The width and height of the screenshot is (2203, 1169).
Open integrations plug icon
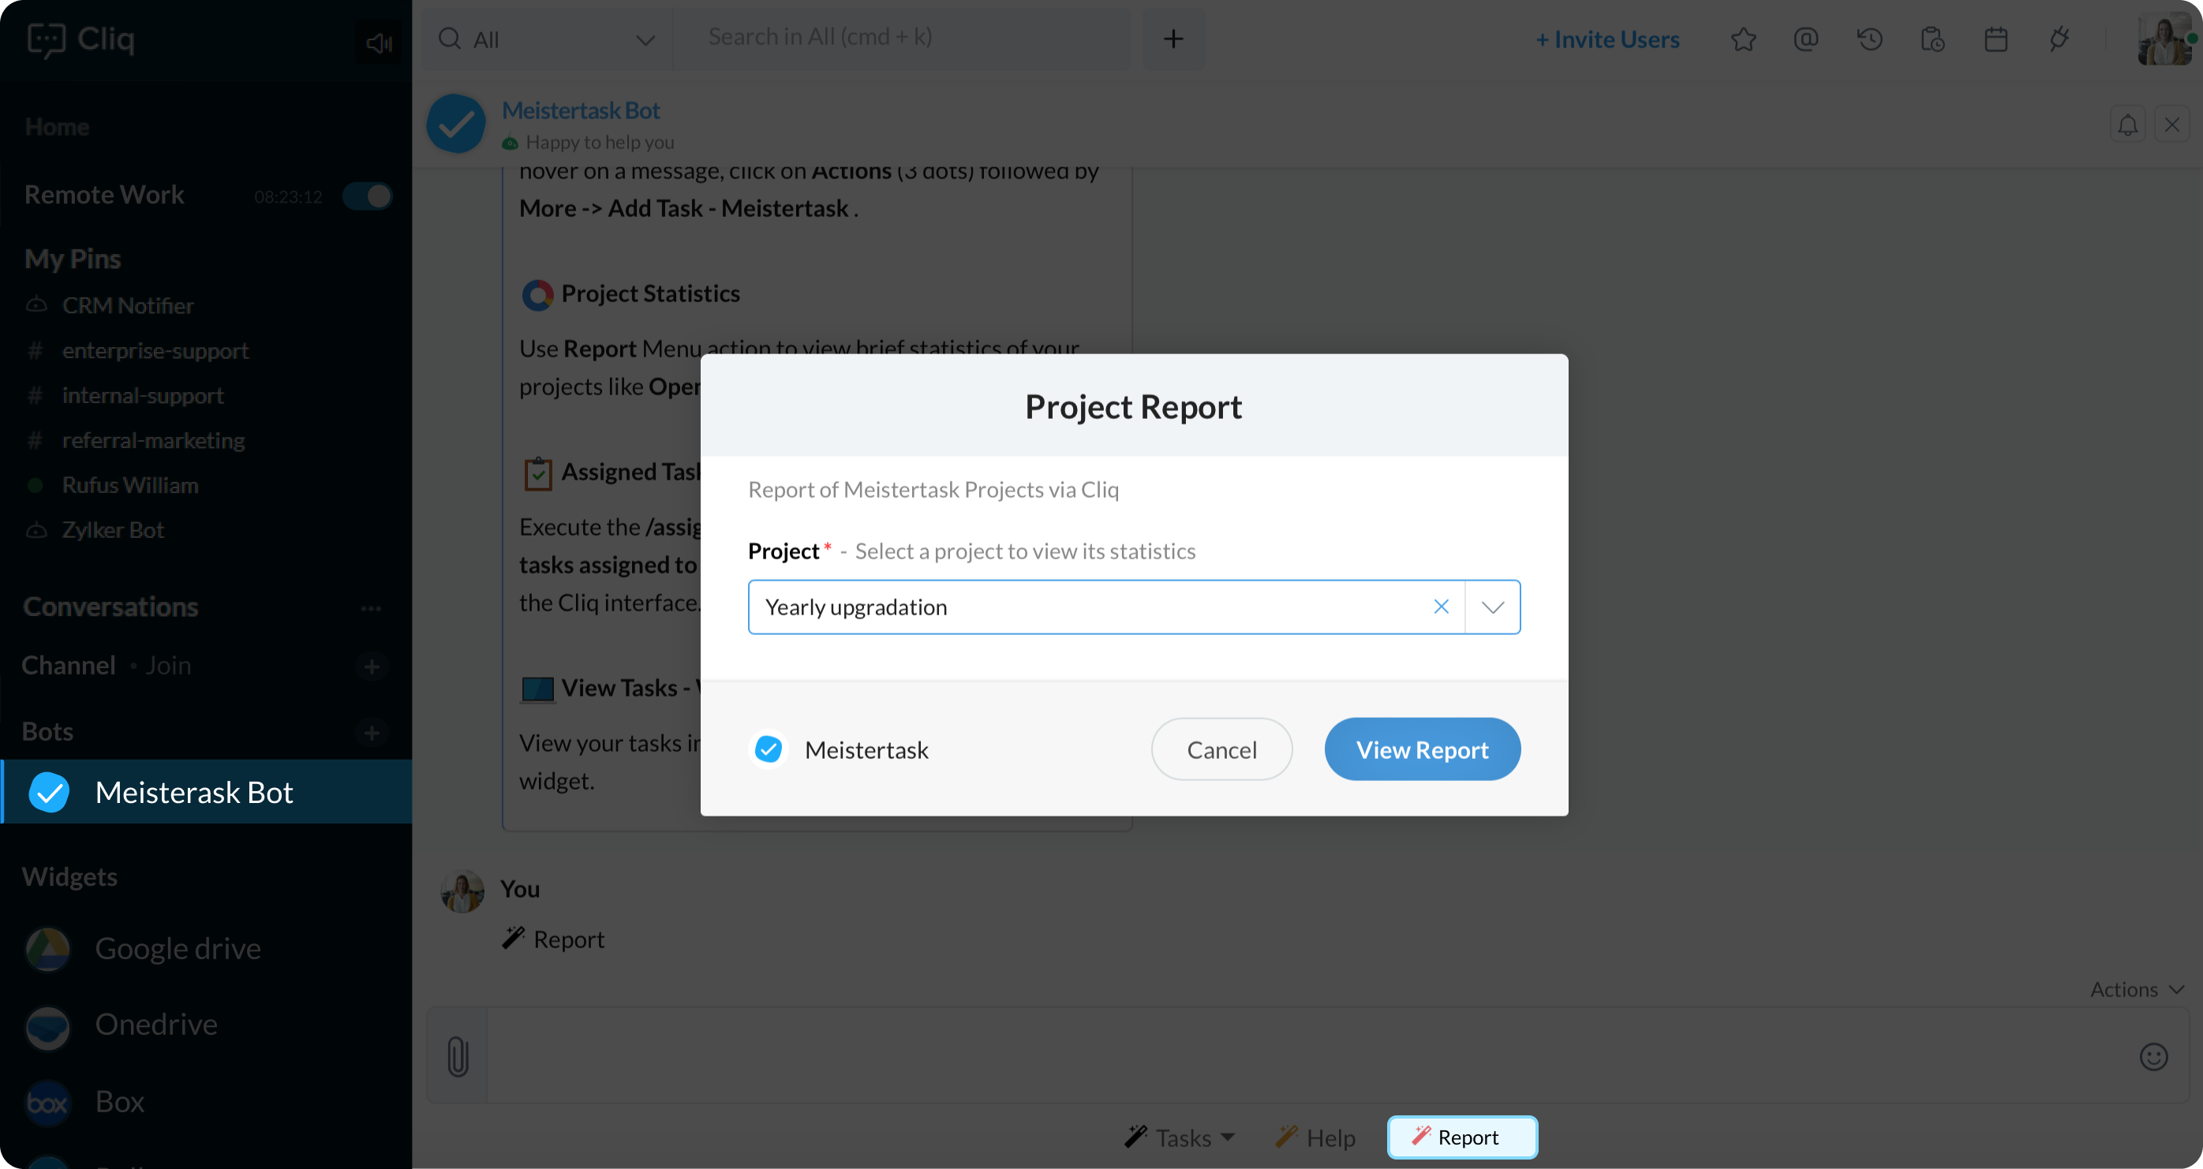[2059, 39]
